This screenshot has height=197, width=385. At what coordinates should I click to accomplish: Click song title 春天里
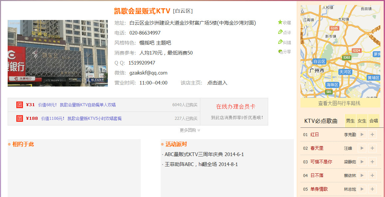click(317, 148)
